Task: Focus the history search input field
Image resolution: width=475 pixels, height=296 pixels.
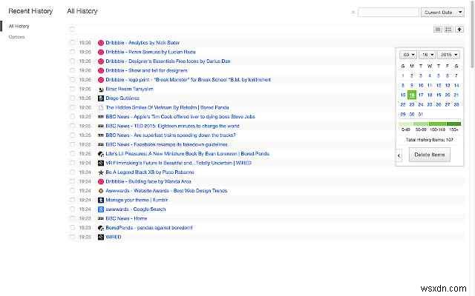Action: click(388, 13)
